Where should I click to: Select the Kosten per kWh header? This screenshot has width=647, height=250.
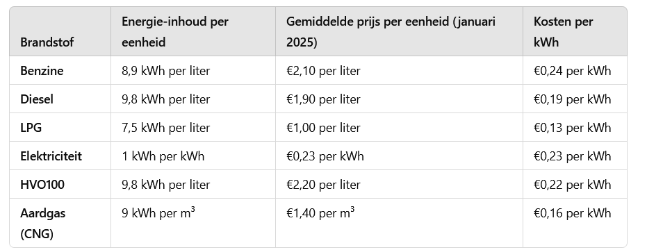pyautogui.click(x=563, y=32)
